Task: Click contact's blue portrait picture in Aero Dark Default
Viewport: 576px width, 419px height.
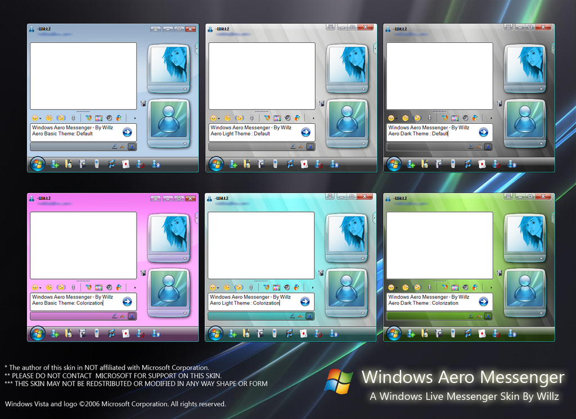Action: [x=525, y=65]
